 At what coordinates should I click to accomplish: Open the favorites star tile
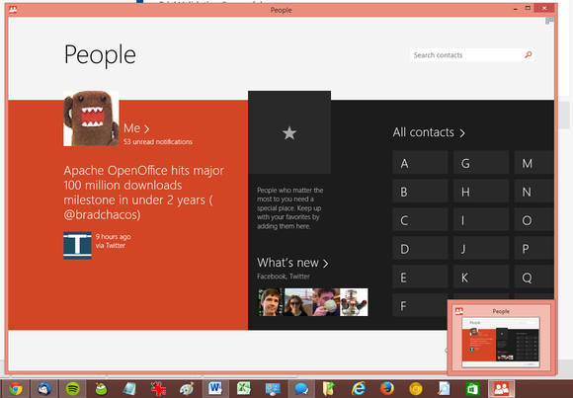[x=289, y=132]
